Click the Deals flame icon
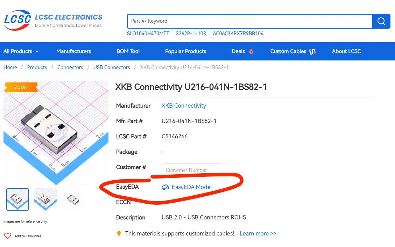 point(251,51)
